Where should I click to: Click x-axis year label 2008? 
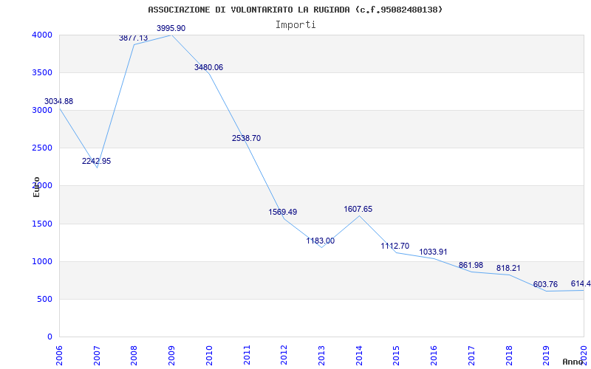[134, 355]
